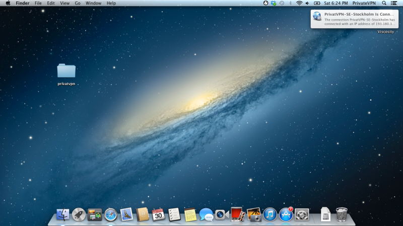Open System Preferences gear icon
Screen dimensions: 403x226
click(302, 214)
